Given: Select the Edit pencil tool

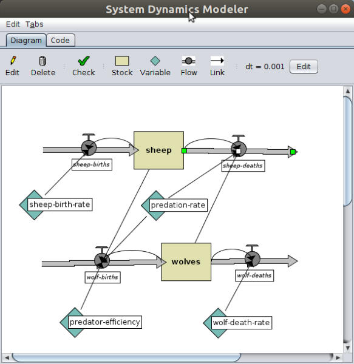Looking at the screenshot, I should tap(13, 66).
